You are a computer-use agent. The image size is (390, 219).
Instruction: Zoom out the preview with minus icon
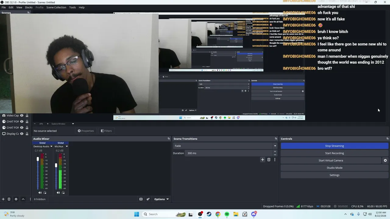34,124
